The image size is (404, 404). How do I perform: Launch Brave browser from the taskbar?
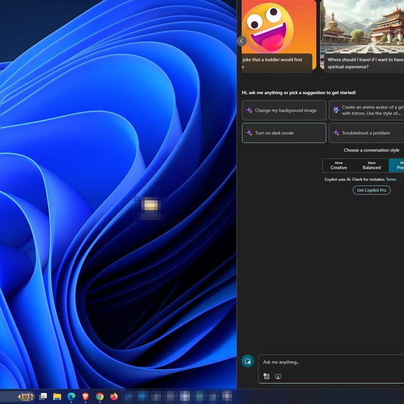85,396
